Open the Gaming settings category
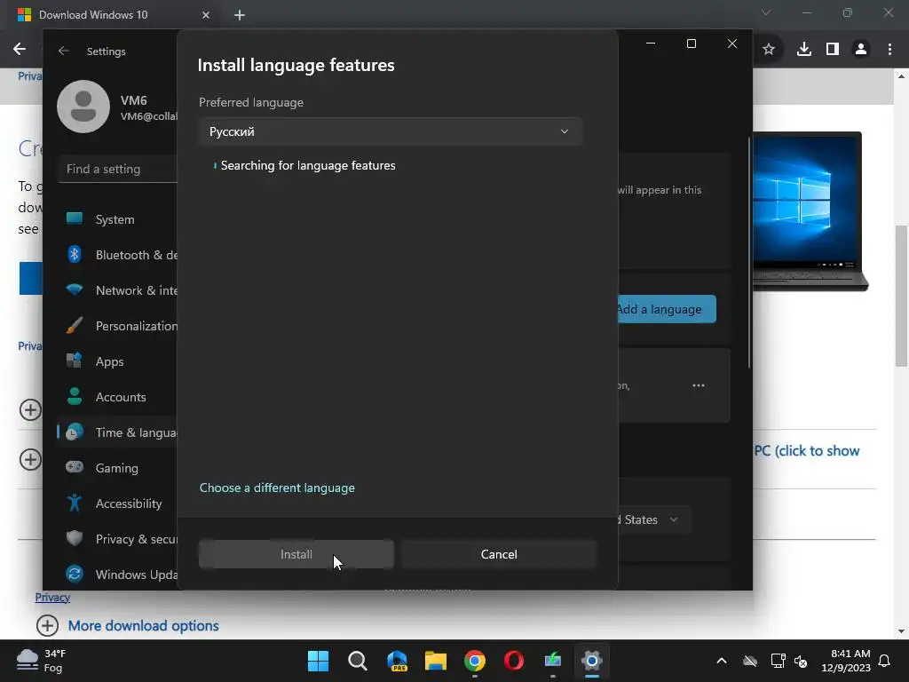This screenshot has height=682, width=909. coord(118,467)
